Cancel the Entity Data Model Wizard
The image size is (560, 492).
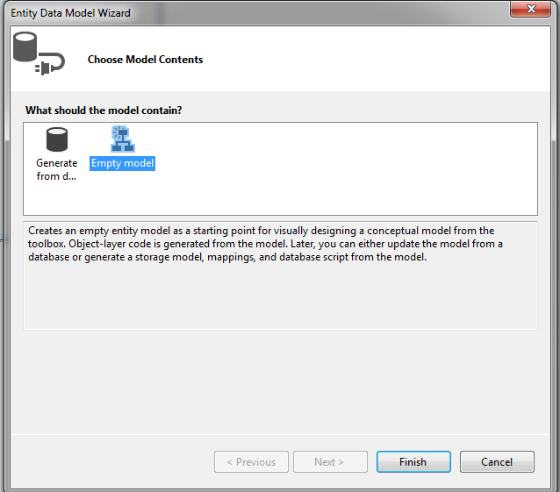click(x=497, y=461)
